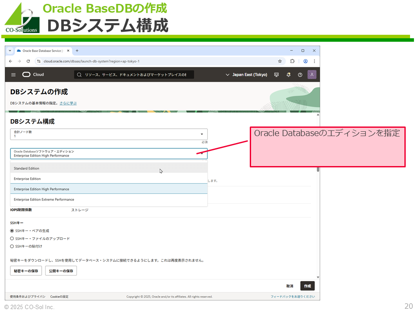
Task: Go back with the browser back arrow
Action: point(10,61)
